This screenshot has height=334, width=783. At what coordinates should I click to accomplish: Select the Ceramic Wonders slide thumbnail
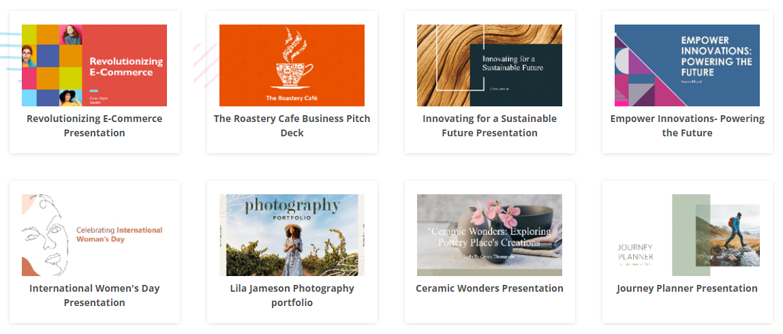point(489,235)
